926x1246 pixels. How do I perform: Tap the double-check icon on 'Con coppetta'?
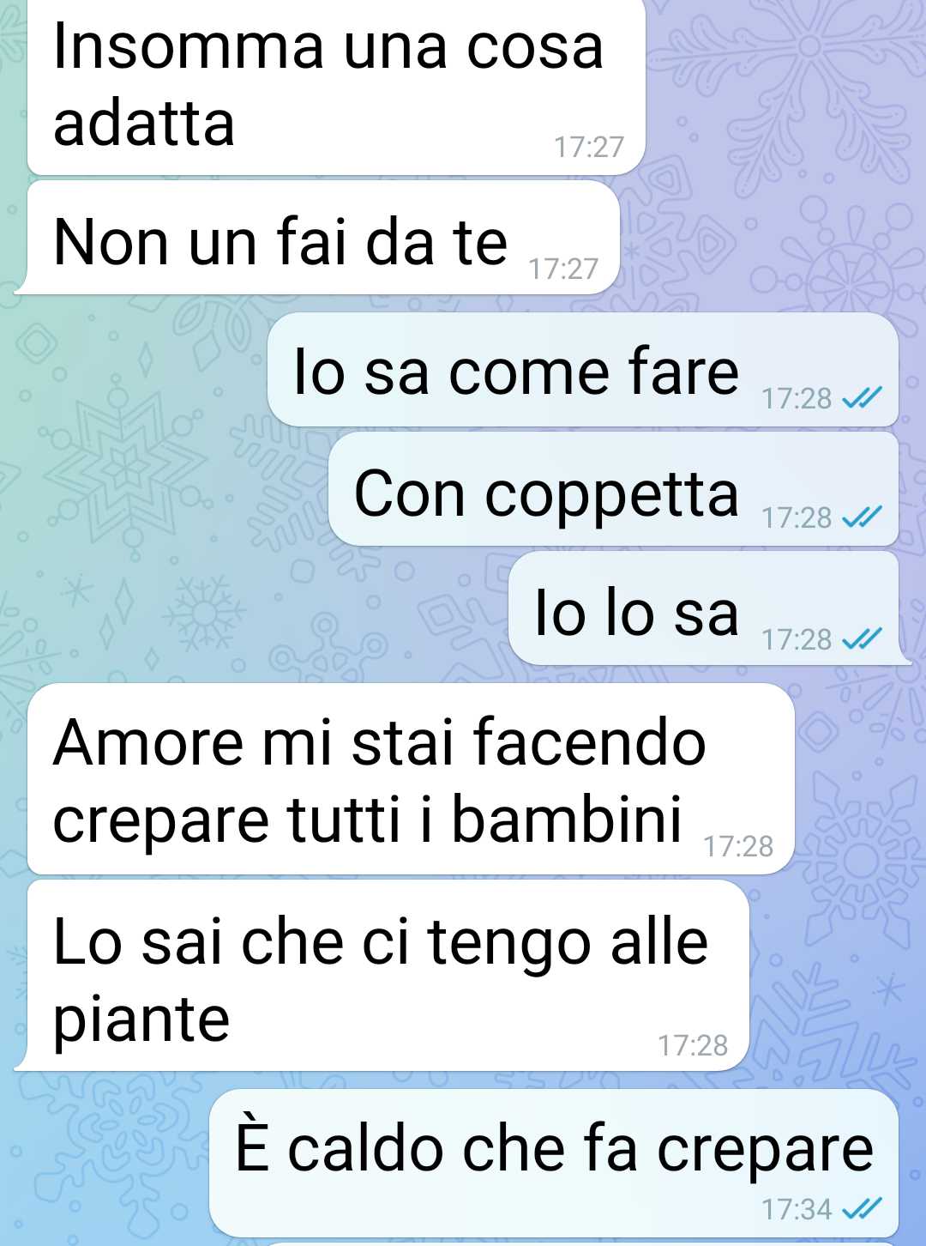coord(862,517)
